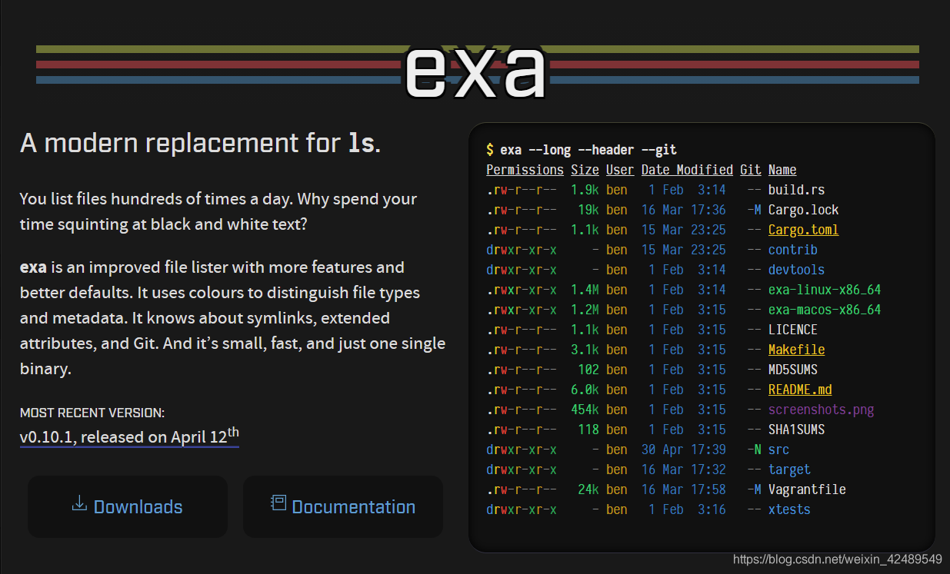This screenshot has width=950, height=574.
Task: Click the exa-macos-x86_64 file name
Action: (x=825, y=310)
